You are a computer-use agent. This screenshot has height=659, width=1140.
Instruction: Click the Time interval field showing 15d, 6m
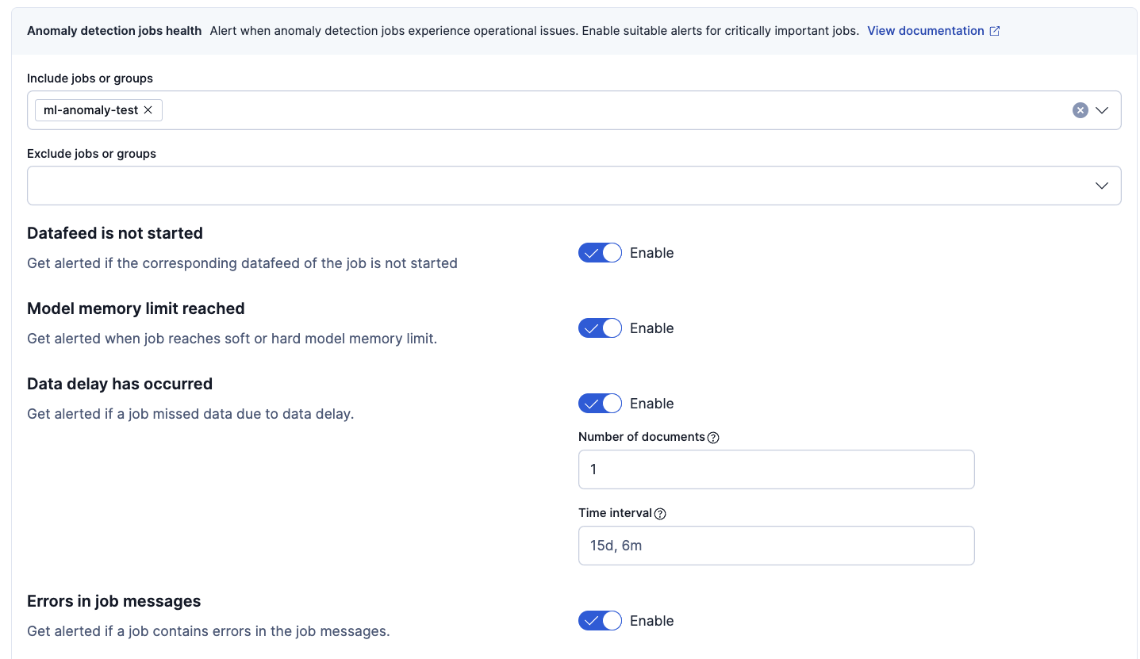point(776,546)
